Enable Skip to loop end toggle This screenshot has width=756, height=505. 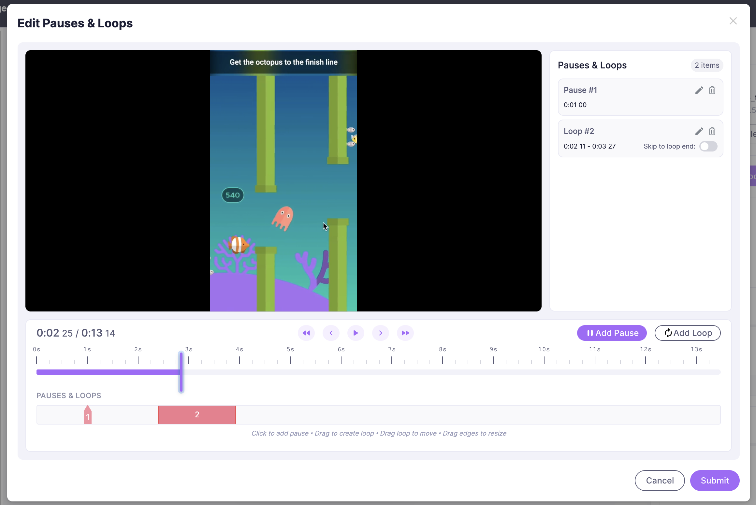click(x=708, y=146)
